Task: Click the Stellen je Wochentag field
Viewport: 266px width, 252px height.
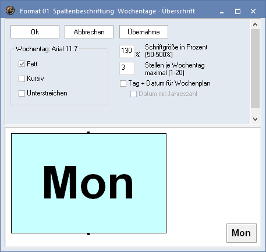Action: [127, 68]
